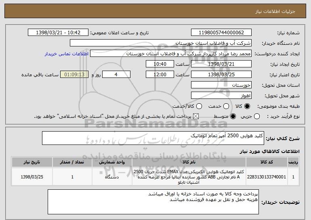This screenshot has height=220, width=311.
Task: Click the remaining days field showing 4
Action: tap(116, 75)
